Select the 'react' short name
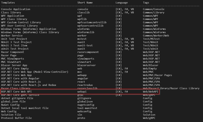 (x=81, y=82)
